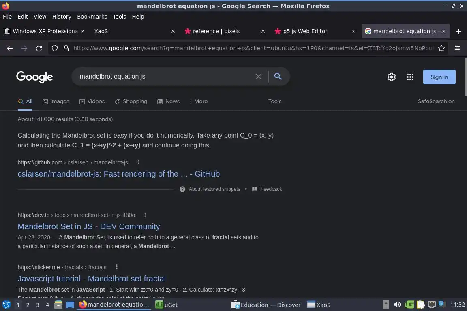Open the View menu
This screenshot has width=467, height=311.
(40, 17)
